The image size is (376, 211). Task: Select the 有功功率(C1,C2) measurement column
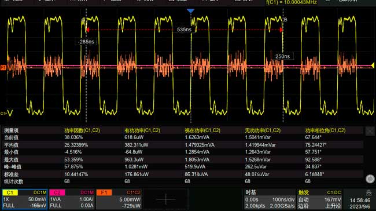click(x=142, y=130)
